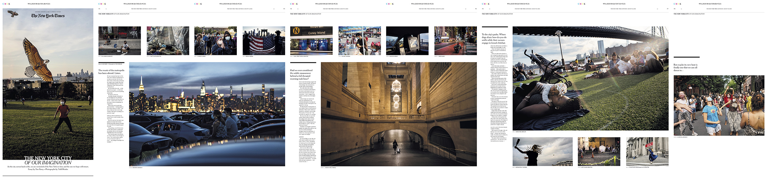The height and width of the screenshot is (184, 767).
Task: Click the section header 'THE NEW YORK CITY OF OUR IMAGINATION' on page F4
Action: [x=306, y=14]
